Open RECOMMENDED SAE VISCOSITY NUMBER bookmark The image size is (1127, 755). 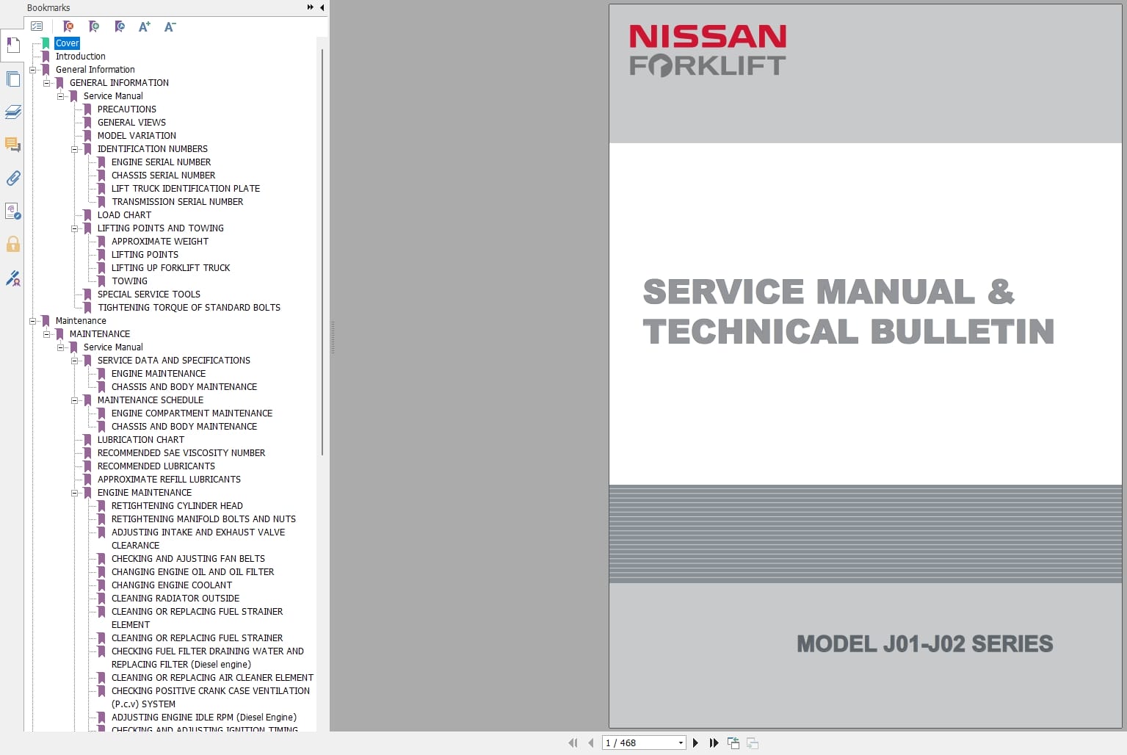pyautogui.click(x=181, y=453)
